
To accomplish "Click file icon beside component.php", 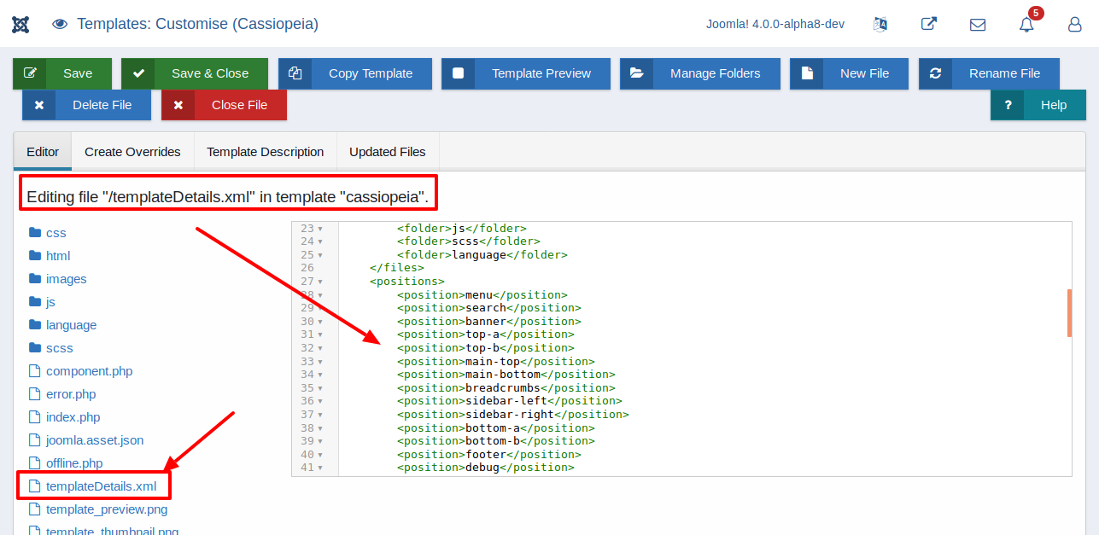I will click(x=35, y=371).
